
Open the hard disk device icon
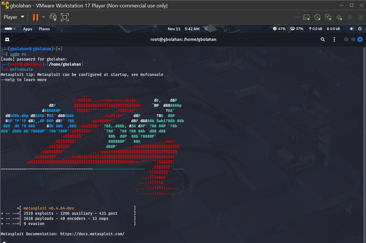tap(307, 17)
